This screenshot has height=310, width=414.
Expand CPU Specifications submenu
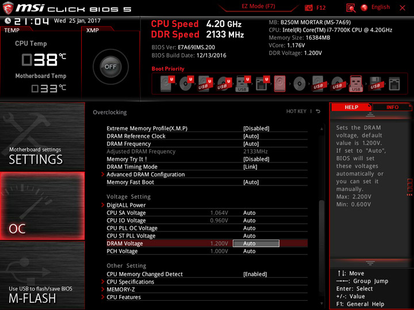pyautogui.click(x=130, y=281)
